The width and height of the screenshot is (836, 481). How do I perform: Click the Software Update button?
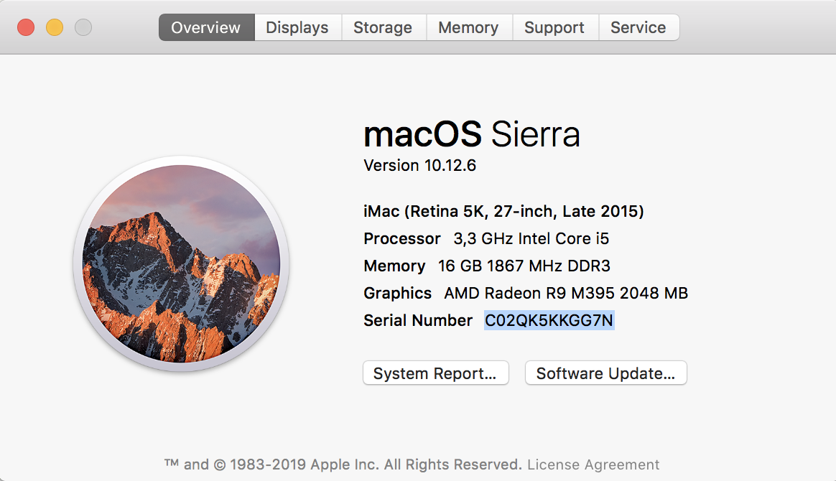pyautogui.click(x=605, y=373)
